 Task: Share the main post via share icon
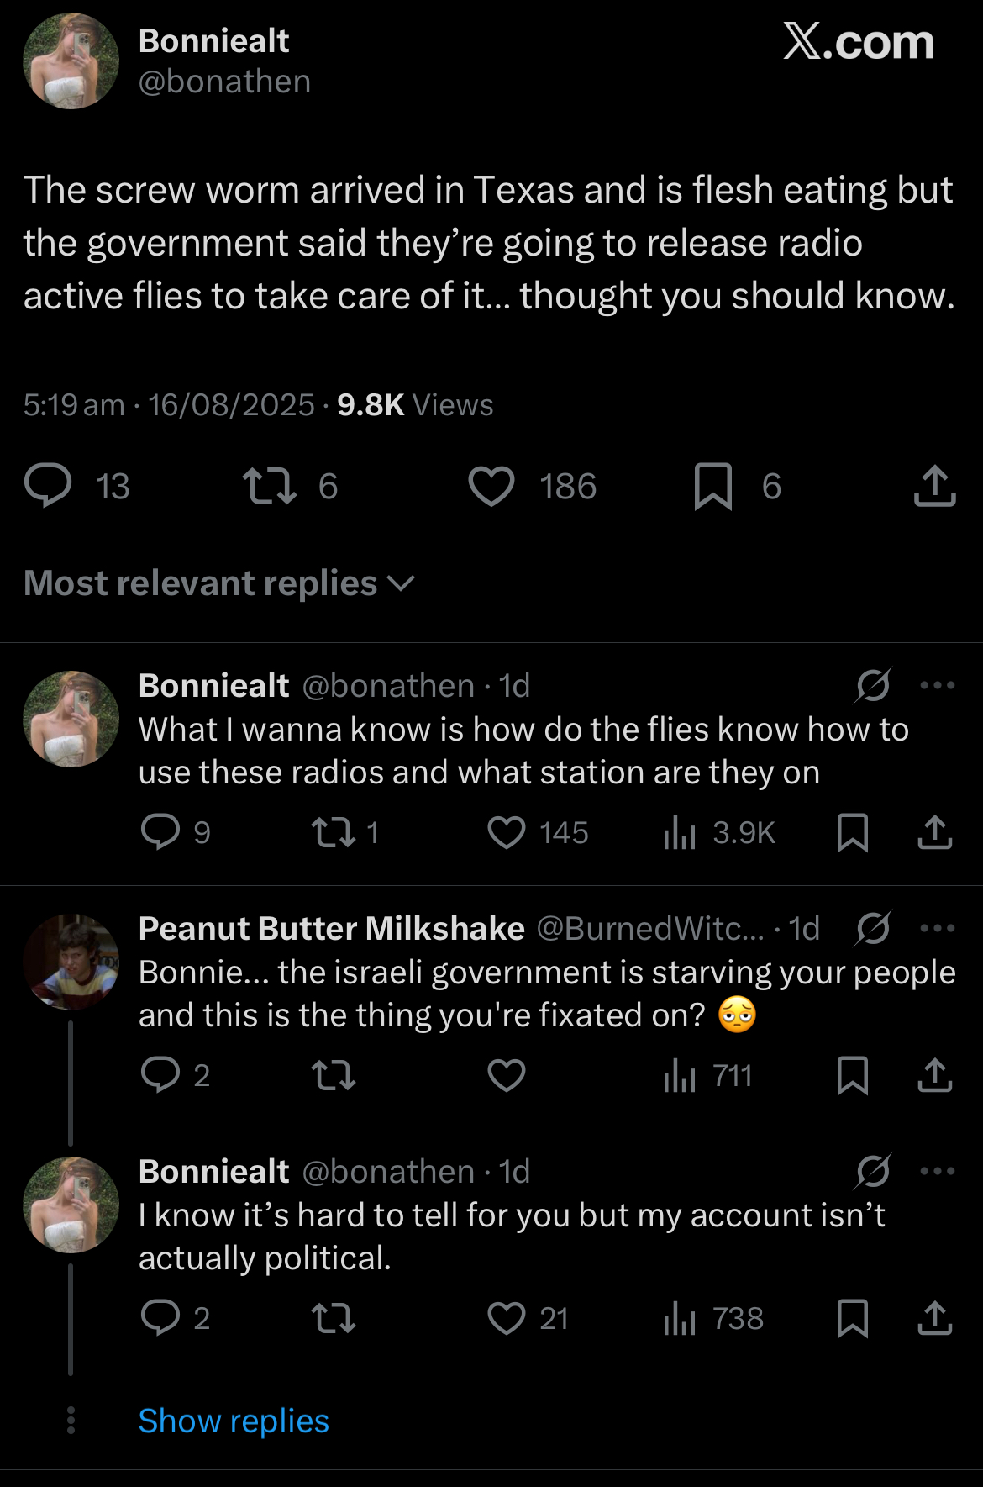click(934, 486)
